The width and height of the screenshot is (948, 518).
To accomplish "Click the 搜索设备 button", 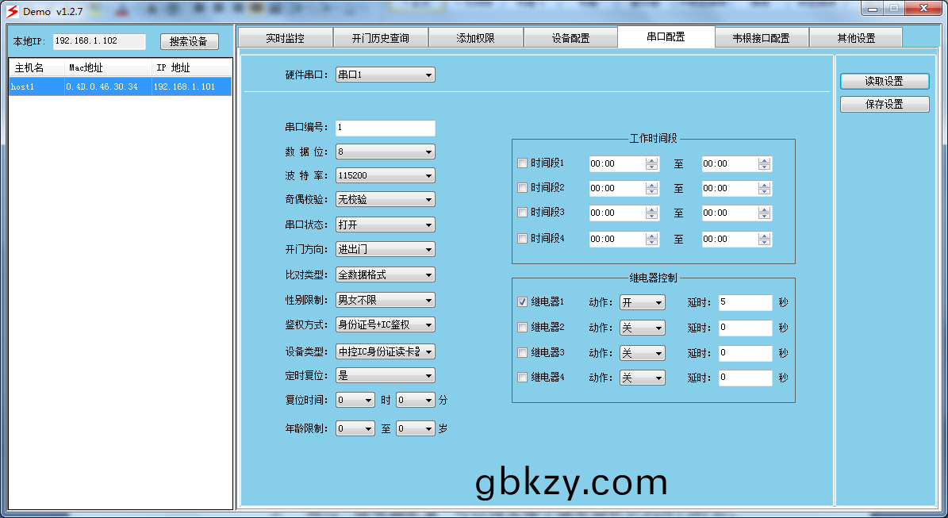I will pyautogui.click(x=189, y=42).
